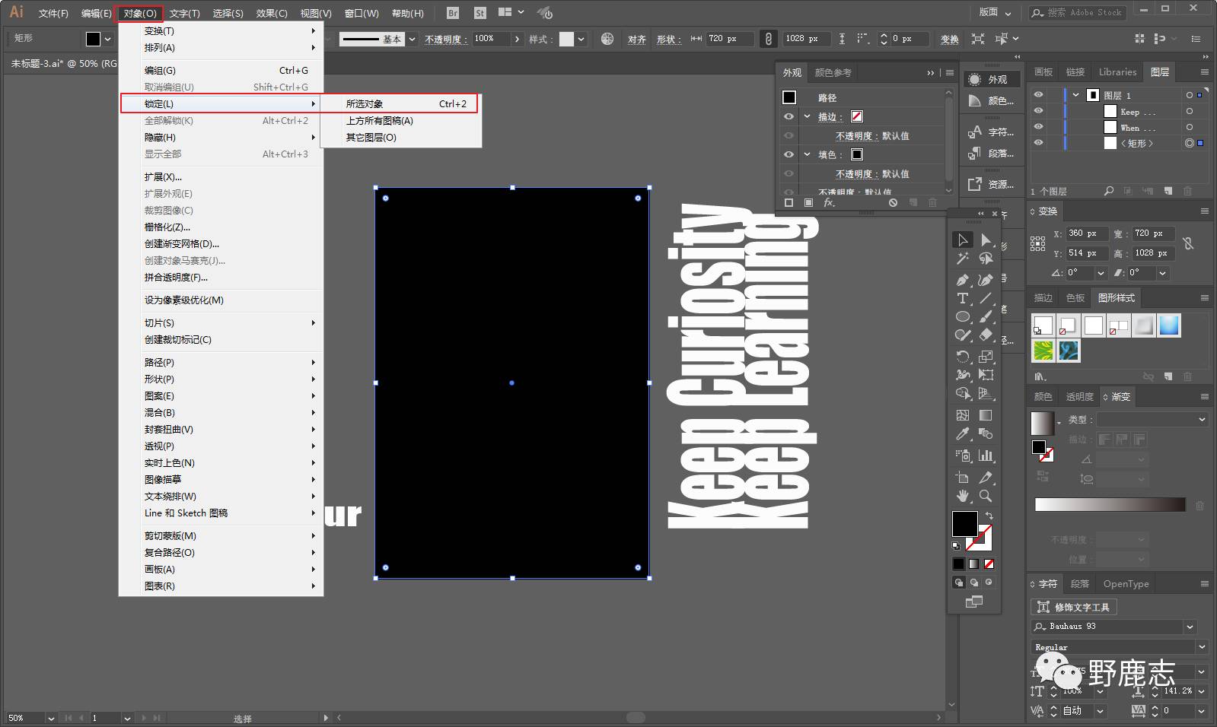Click the 对齐 button in control bar
The image size is (1217, 727).
(x=637, y=40)
